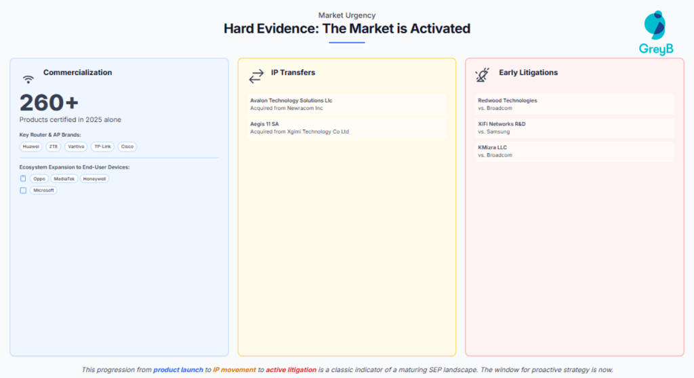694x378 pixels.
Task: Open Redwood Technologies vs. Broadcom case
Action: click(574, 104)
